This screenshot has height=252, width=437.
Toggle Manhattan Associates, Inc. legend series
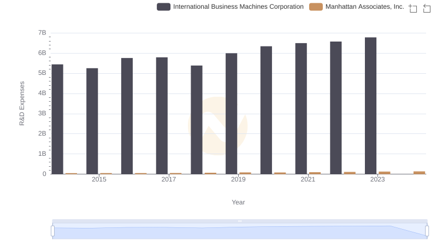point(357,7)
